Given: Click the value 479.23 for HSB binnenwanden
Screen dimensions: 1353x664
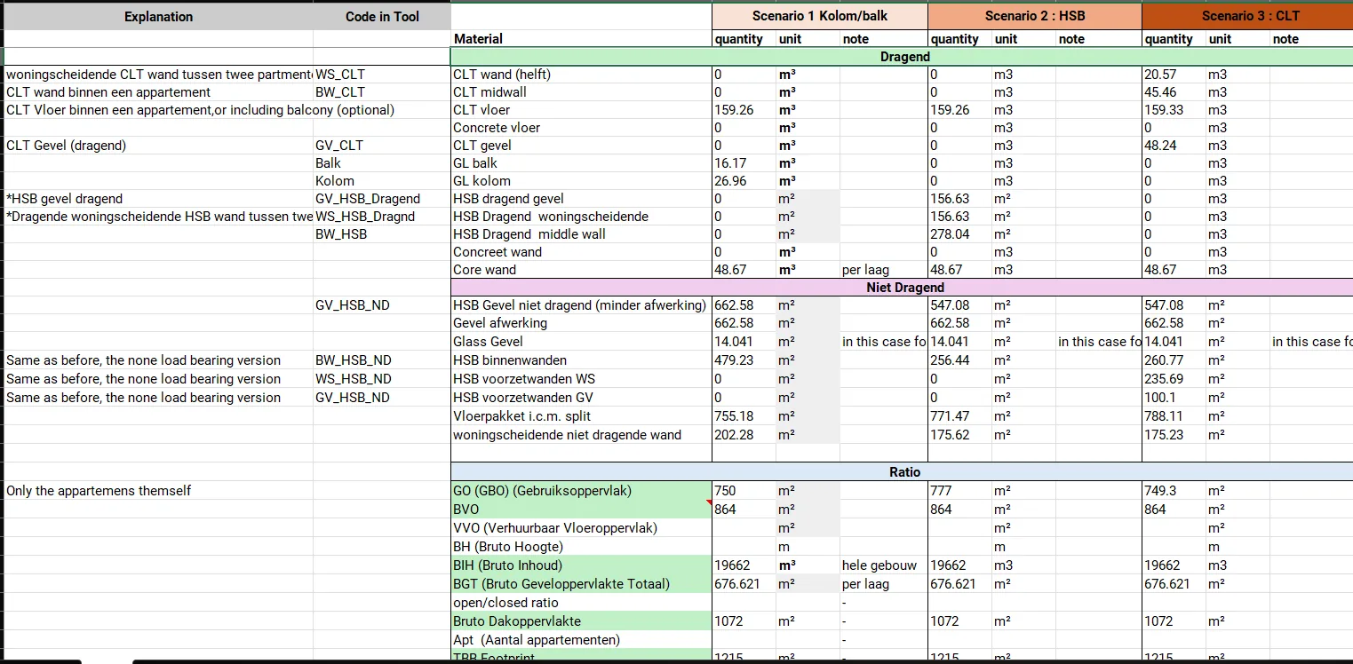Looking at the screenshot, I should (x=744, y=360).
